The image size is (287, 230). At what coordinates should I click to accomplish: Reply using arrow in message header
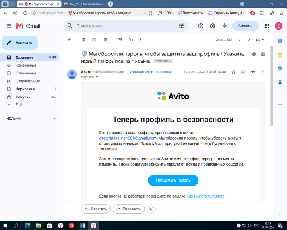[x=253, y=72]
